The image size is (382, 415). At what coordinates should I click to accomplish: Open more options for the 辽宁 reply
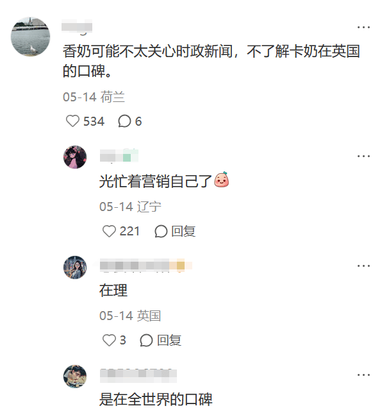coord(363,156)
